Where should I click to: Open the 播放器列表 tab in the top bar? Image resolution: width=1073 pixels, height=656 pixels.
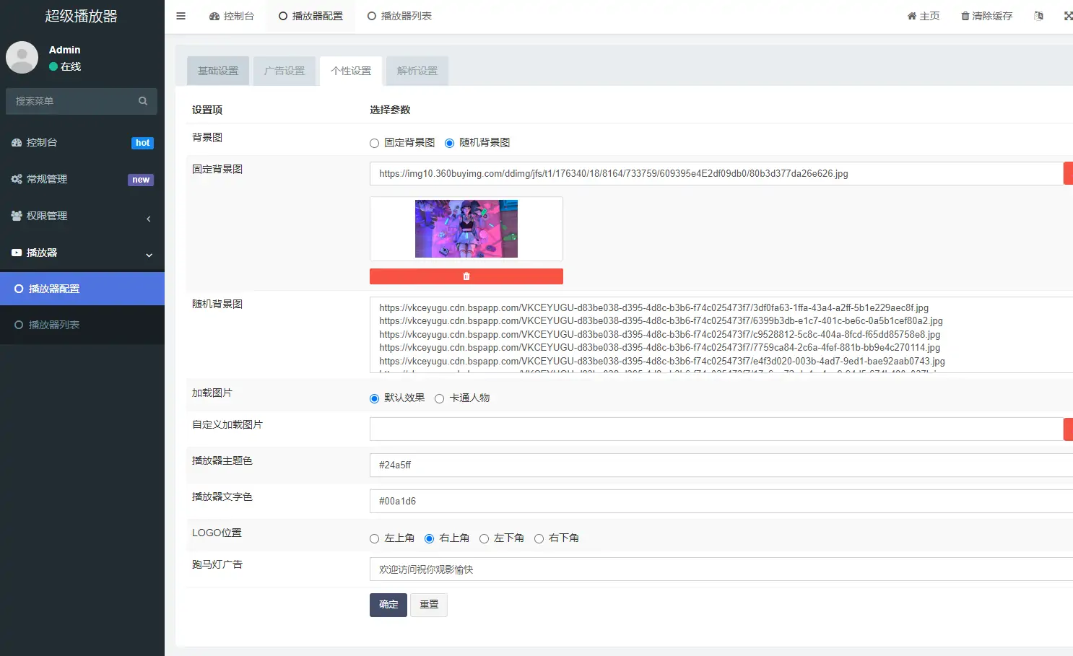tap(399, 15)
